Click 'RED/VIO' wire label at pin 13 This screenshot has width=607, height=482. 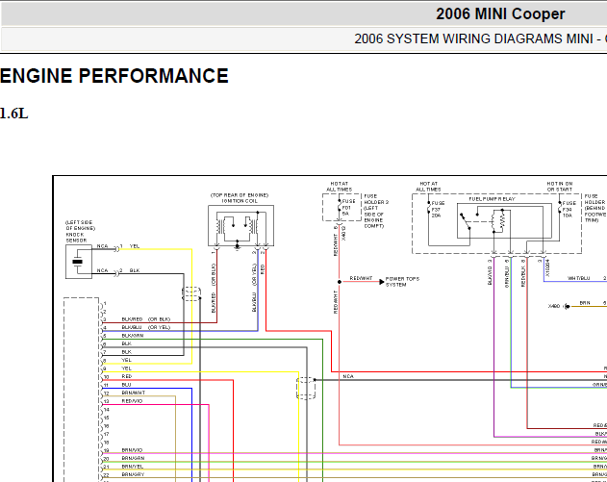click(132, 401)
